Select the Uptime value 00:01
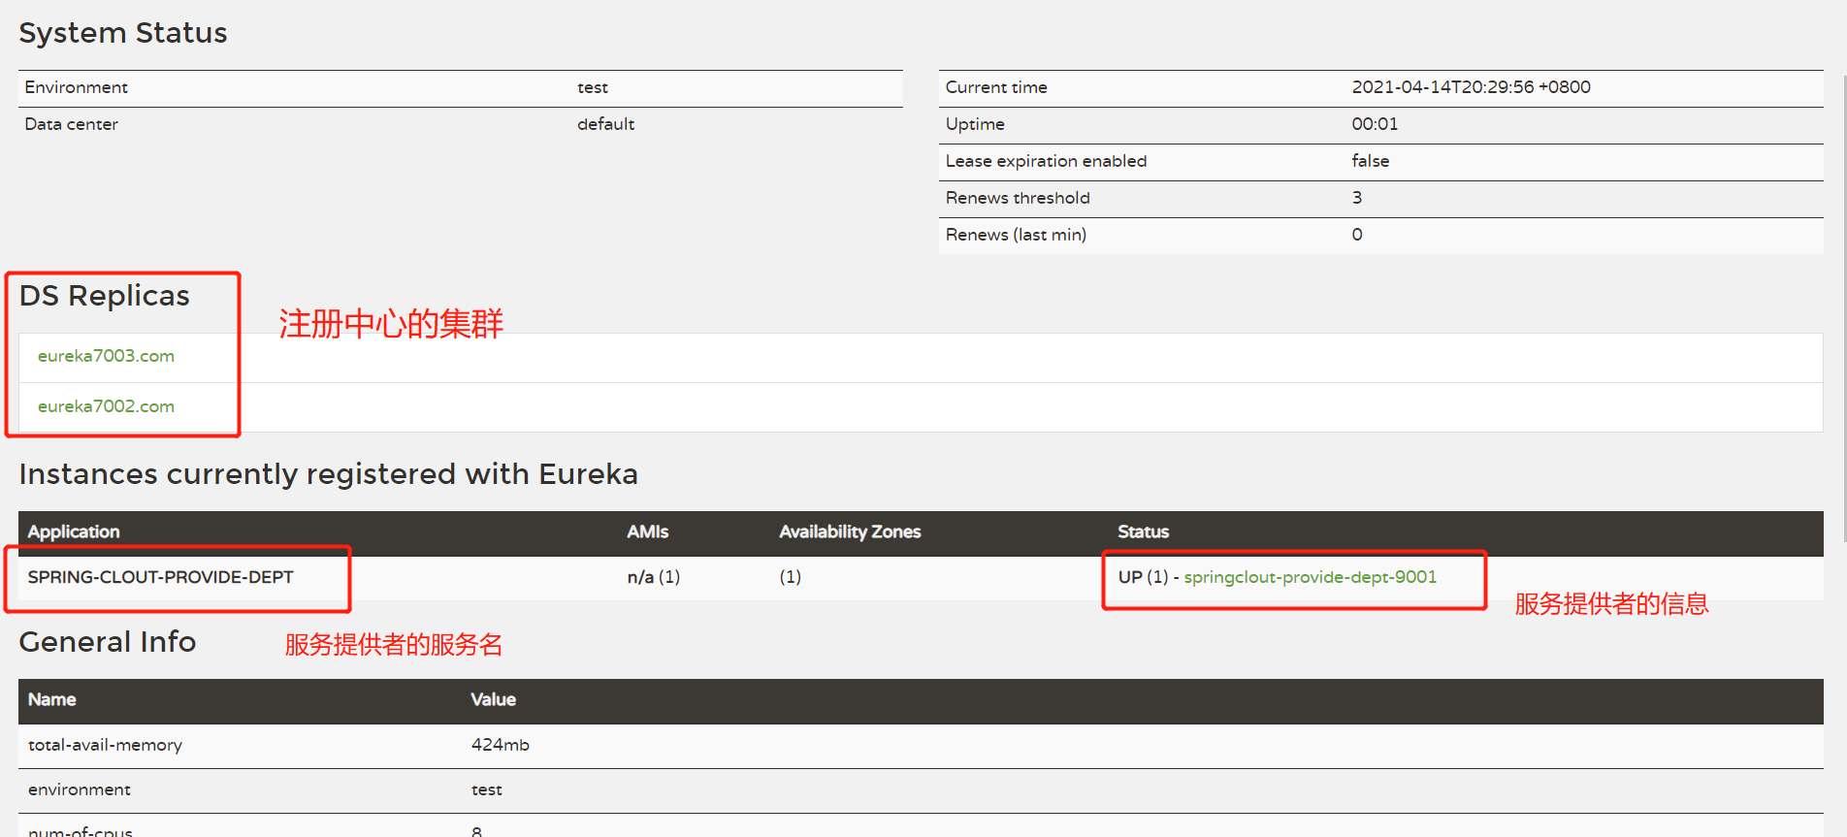1847x837 pixels. click(x=1375, y=124)
